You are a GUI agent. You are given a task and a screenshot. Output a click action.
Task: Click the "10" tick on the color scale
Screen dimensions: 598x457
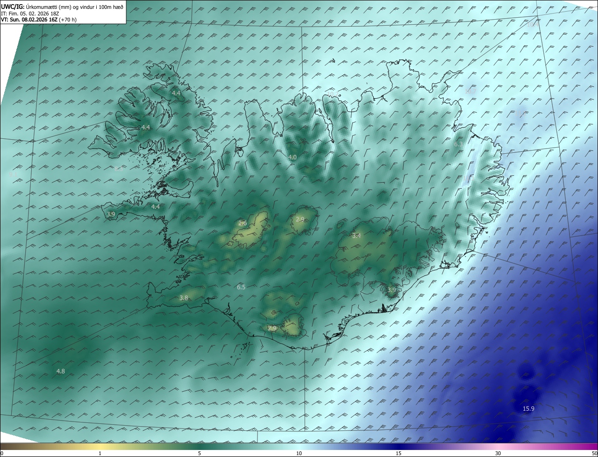(x=299, y=453)
